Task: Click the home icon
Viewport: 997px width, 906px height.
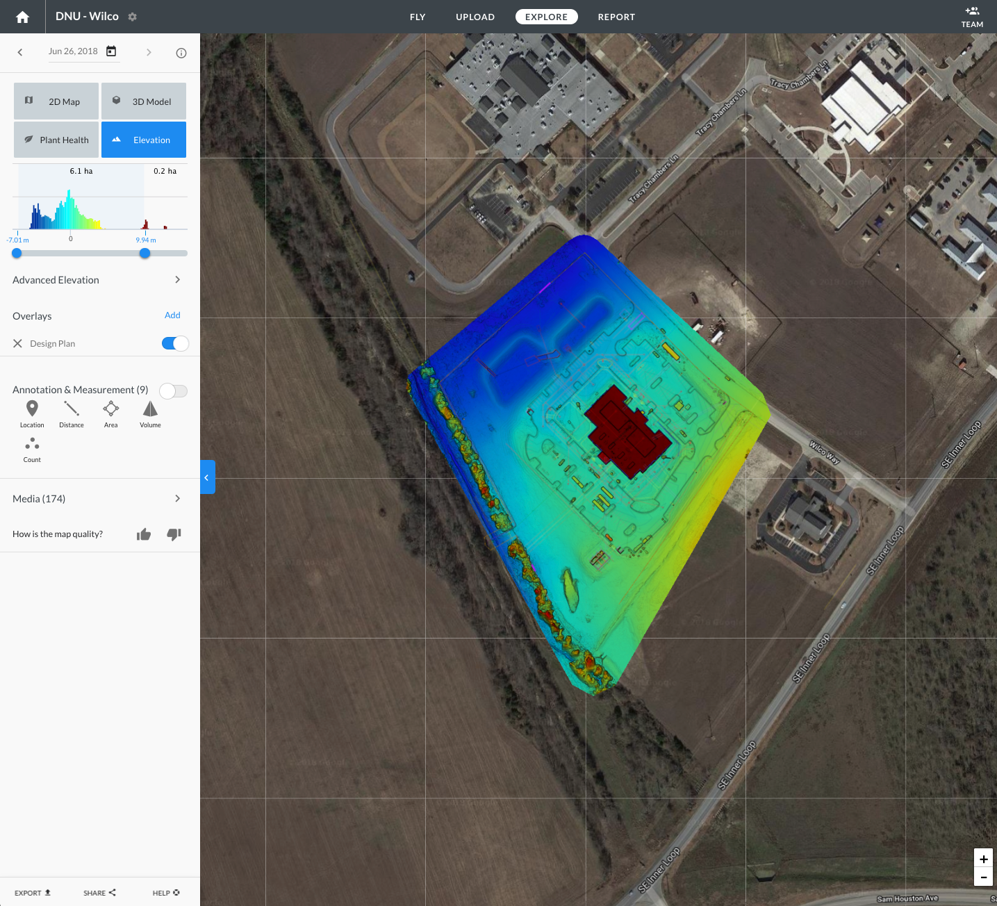Action: pyautogui.click(x=22, y=17)
